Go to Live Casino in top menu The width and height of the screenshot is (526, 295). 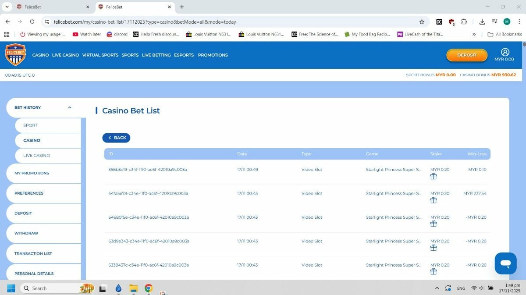(x=65, y=55)
